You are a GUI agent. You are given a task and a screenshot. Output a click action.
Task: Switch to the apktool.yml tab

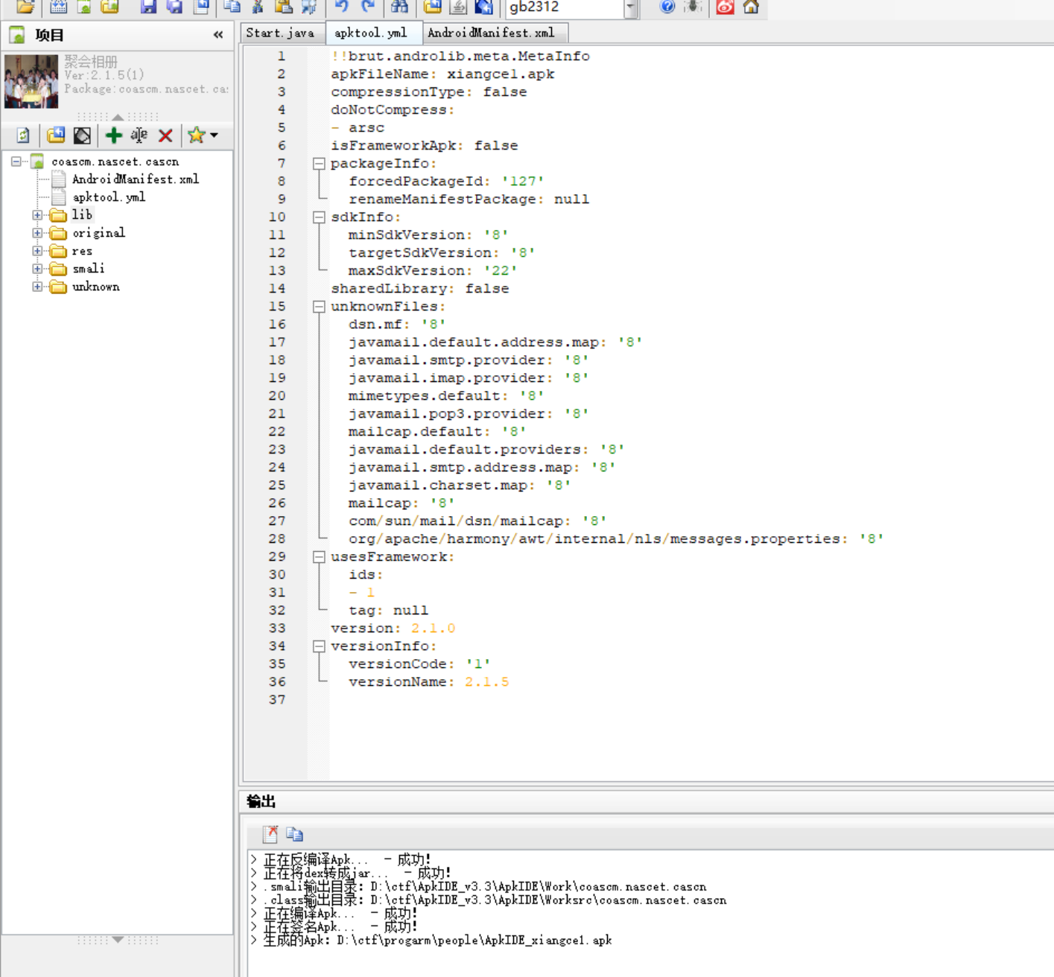pyautogui.click(x=371, y=33)
